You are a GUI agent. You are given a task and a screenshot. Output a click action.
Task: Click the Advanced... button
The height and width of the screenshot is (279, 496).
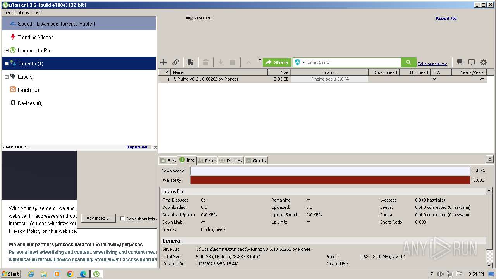pos(98,218)
